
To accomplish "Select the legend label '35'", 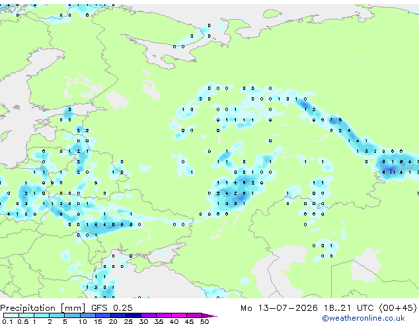I will click(x=159, y=321).
